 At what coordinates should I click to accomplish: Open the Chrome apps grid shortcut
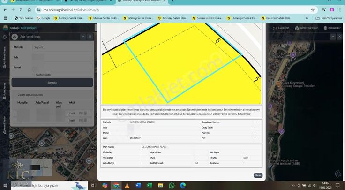click(x=6, y=18)
